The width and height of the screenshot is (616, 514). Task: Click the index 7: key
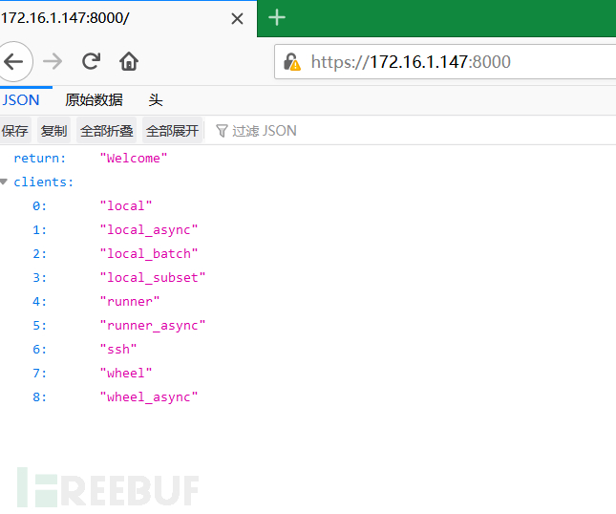coord(40,373)
